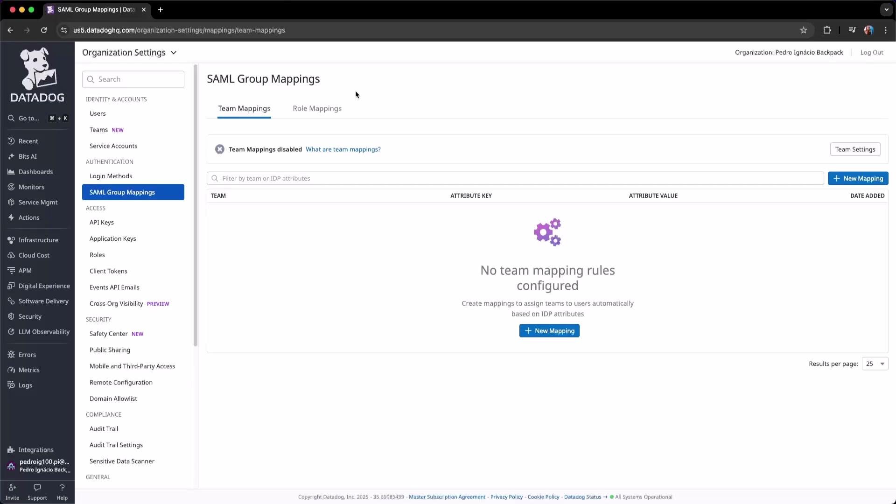Open the Roles settings page
Screen dimensions: 896x504
97,255
